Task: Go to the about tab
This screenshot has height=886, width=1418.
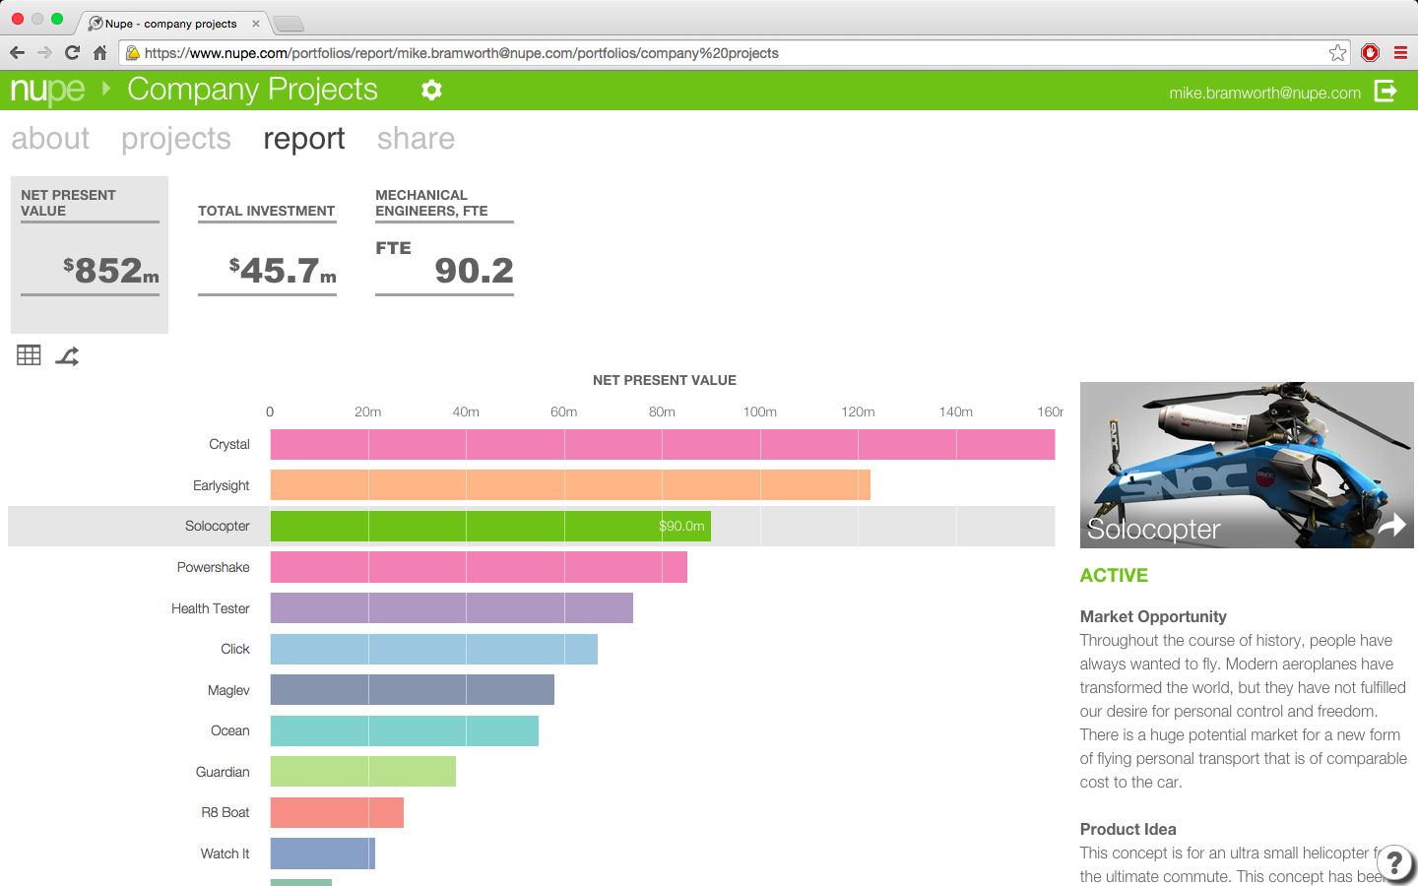Action: point(50,139)
